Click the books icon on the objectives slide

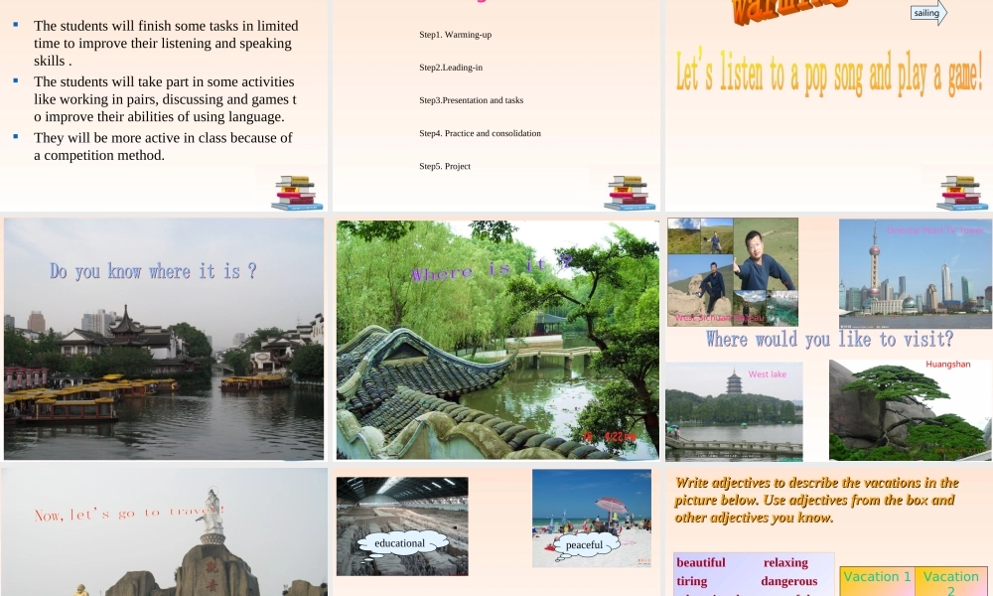point(297,193)
